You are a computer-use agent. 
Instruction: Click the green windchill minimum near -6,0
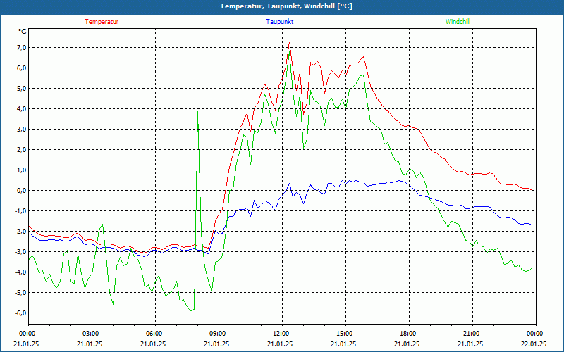click(191, 310)
